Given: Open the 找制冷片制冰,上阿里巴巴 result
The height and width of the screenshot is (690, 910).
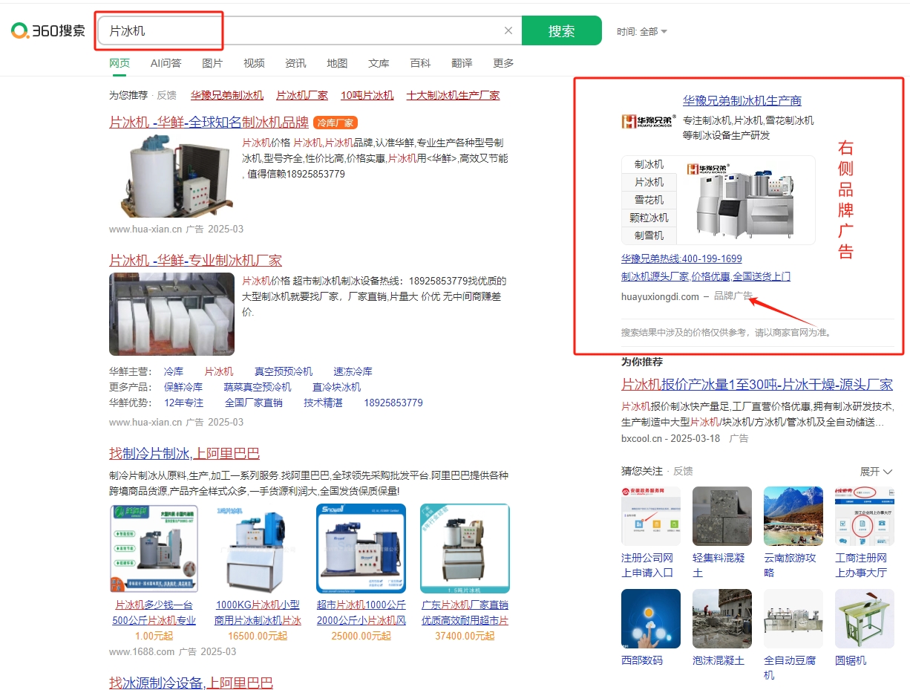Looking at the screenshot, I should point(184,454).
